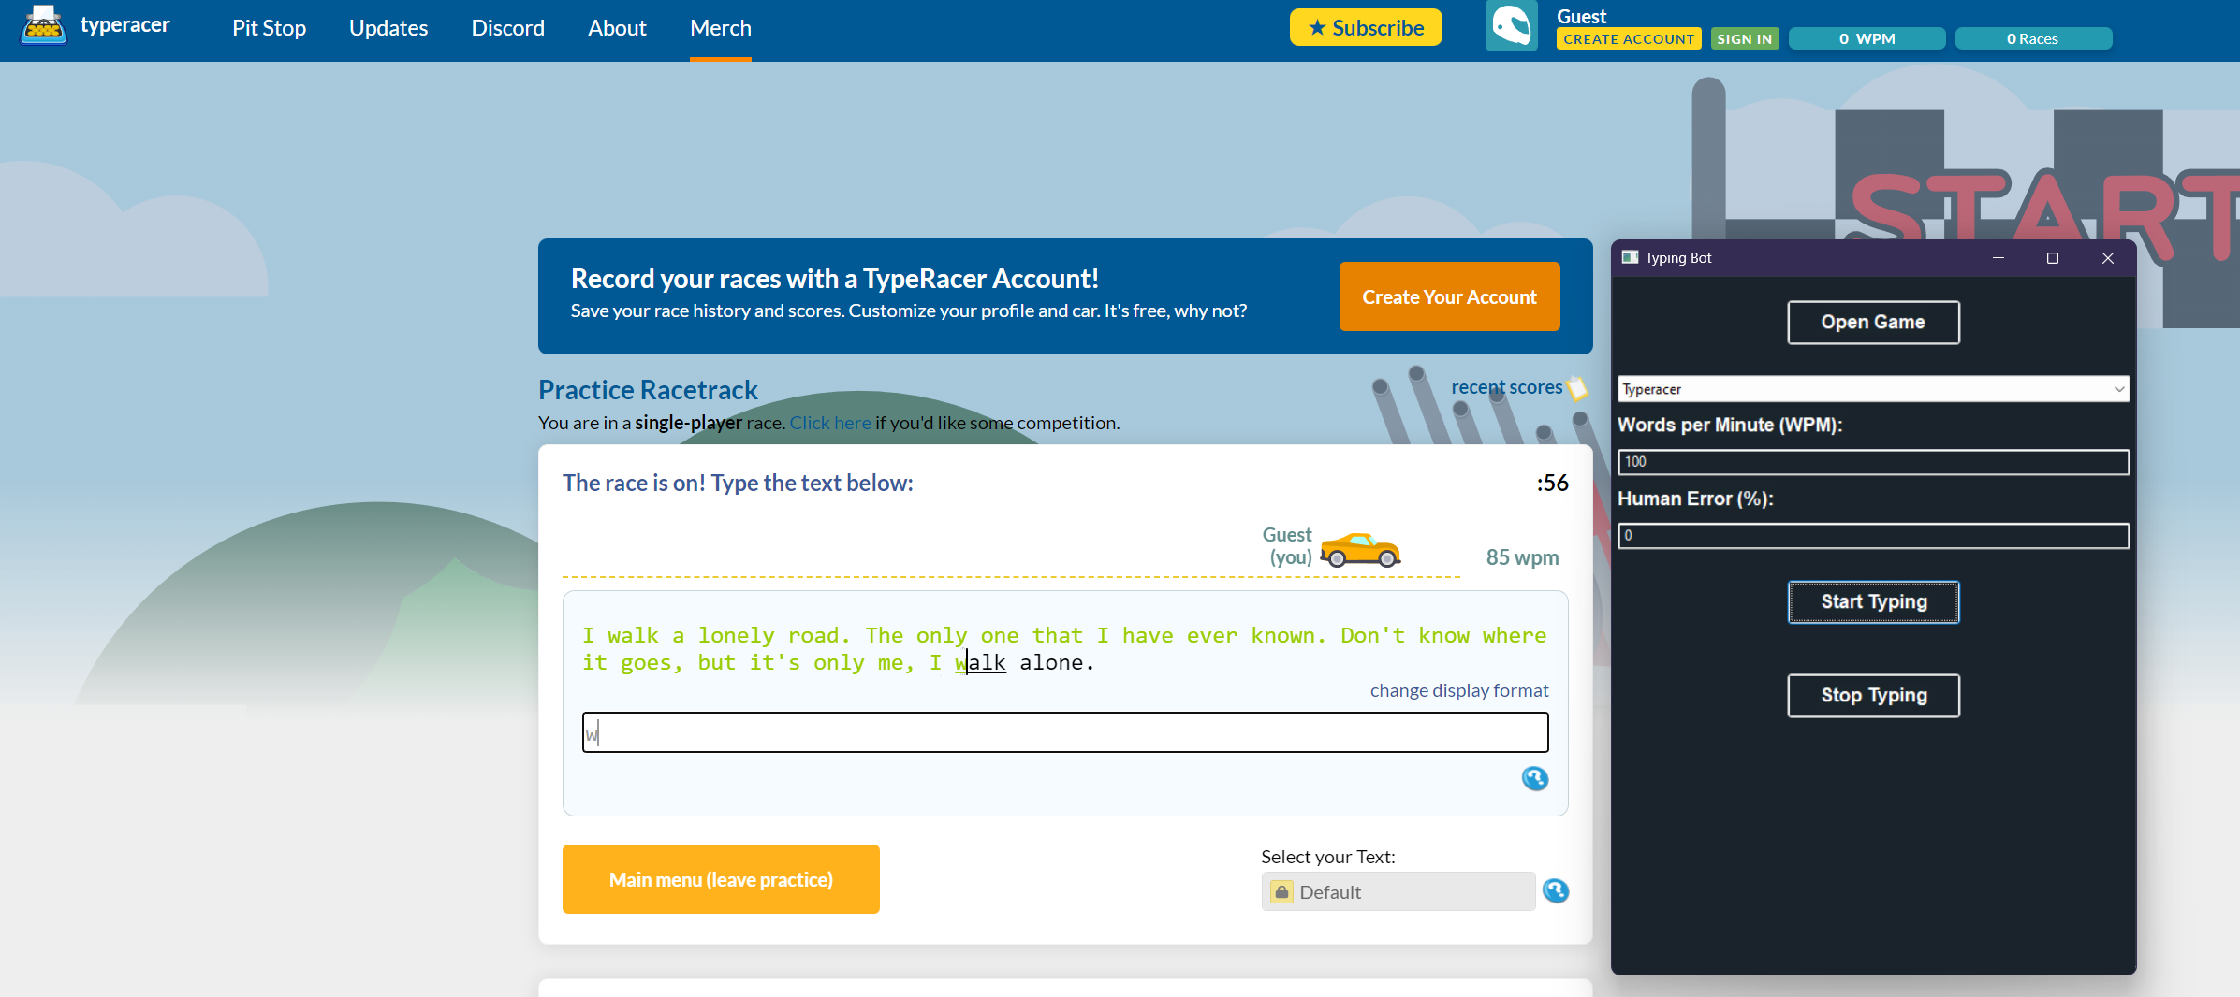Viewport: 2240px width, 997px height.
Task: Open the recent scores link
Action: click(1506, 387)
